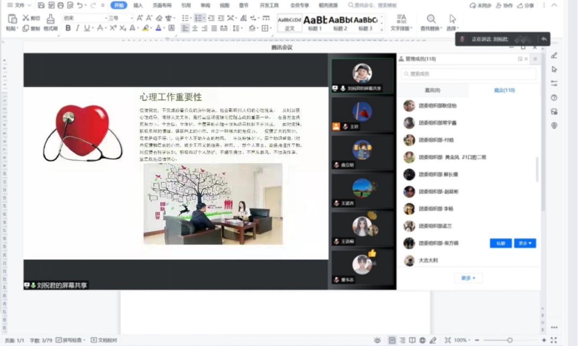578x346 pixels.
Task: Expand the 更多 button below member list
Action: click(x=468, y=278)
